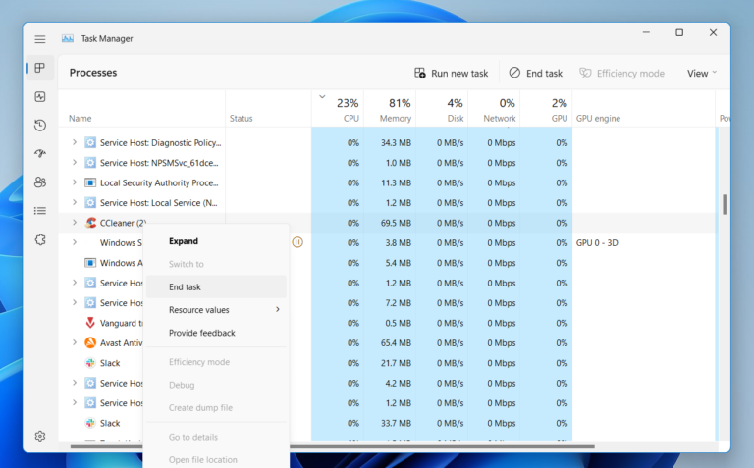
Task: Open the hamburger navigation menu
Action: point(40,39)
